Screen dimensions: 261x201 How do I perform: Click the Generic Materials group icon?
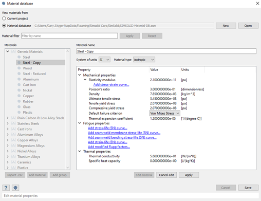coord(13,51)
